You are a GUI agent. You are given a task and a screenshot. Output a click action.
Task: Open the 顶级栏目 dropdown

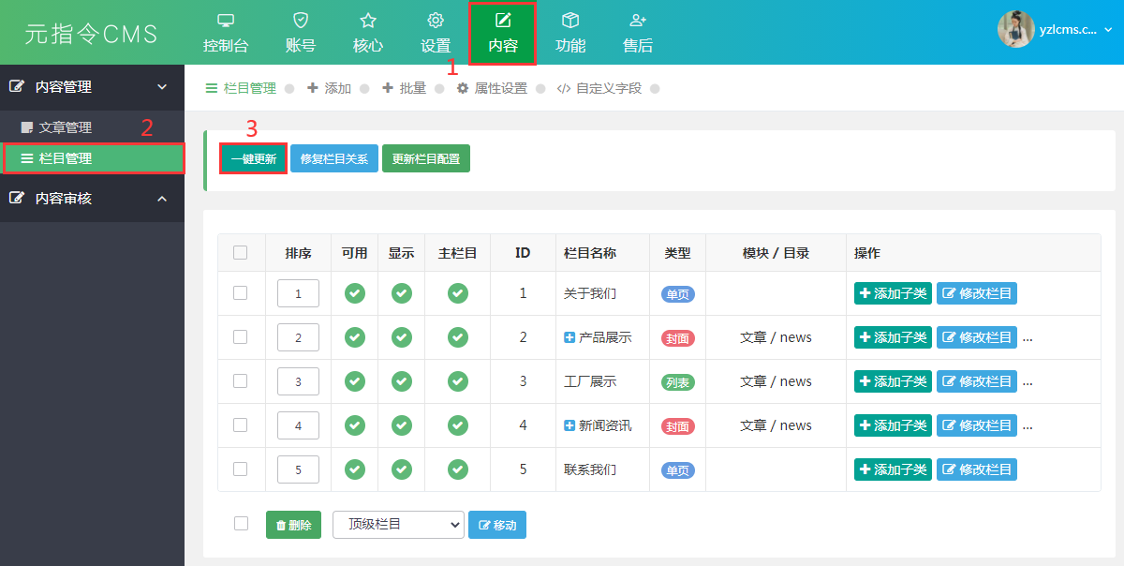point(398,525)
